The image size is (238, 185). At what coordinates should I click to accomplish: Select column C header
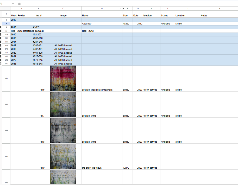[x=63, y=9]
